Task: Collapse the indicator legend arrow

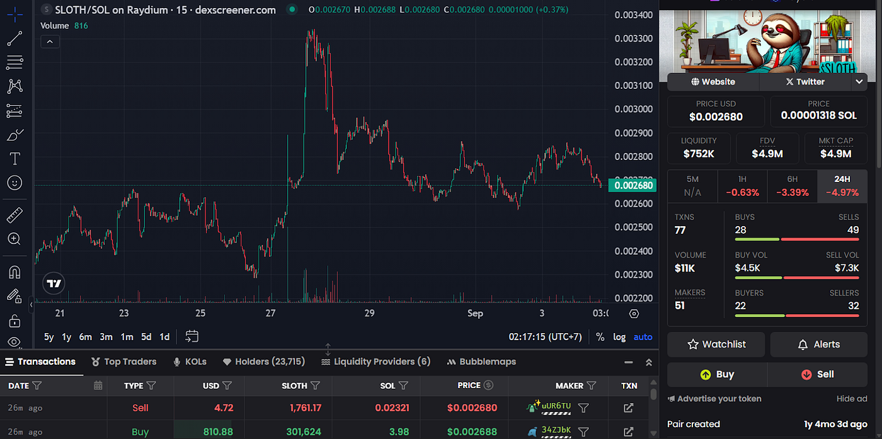Action: pos(50,42)
